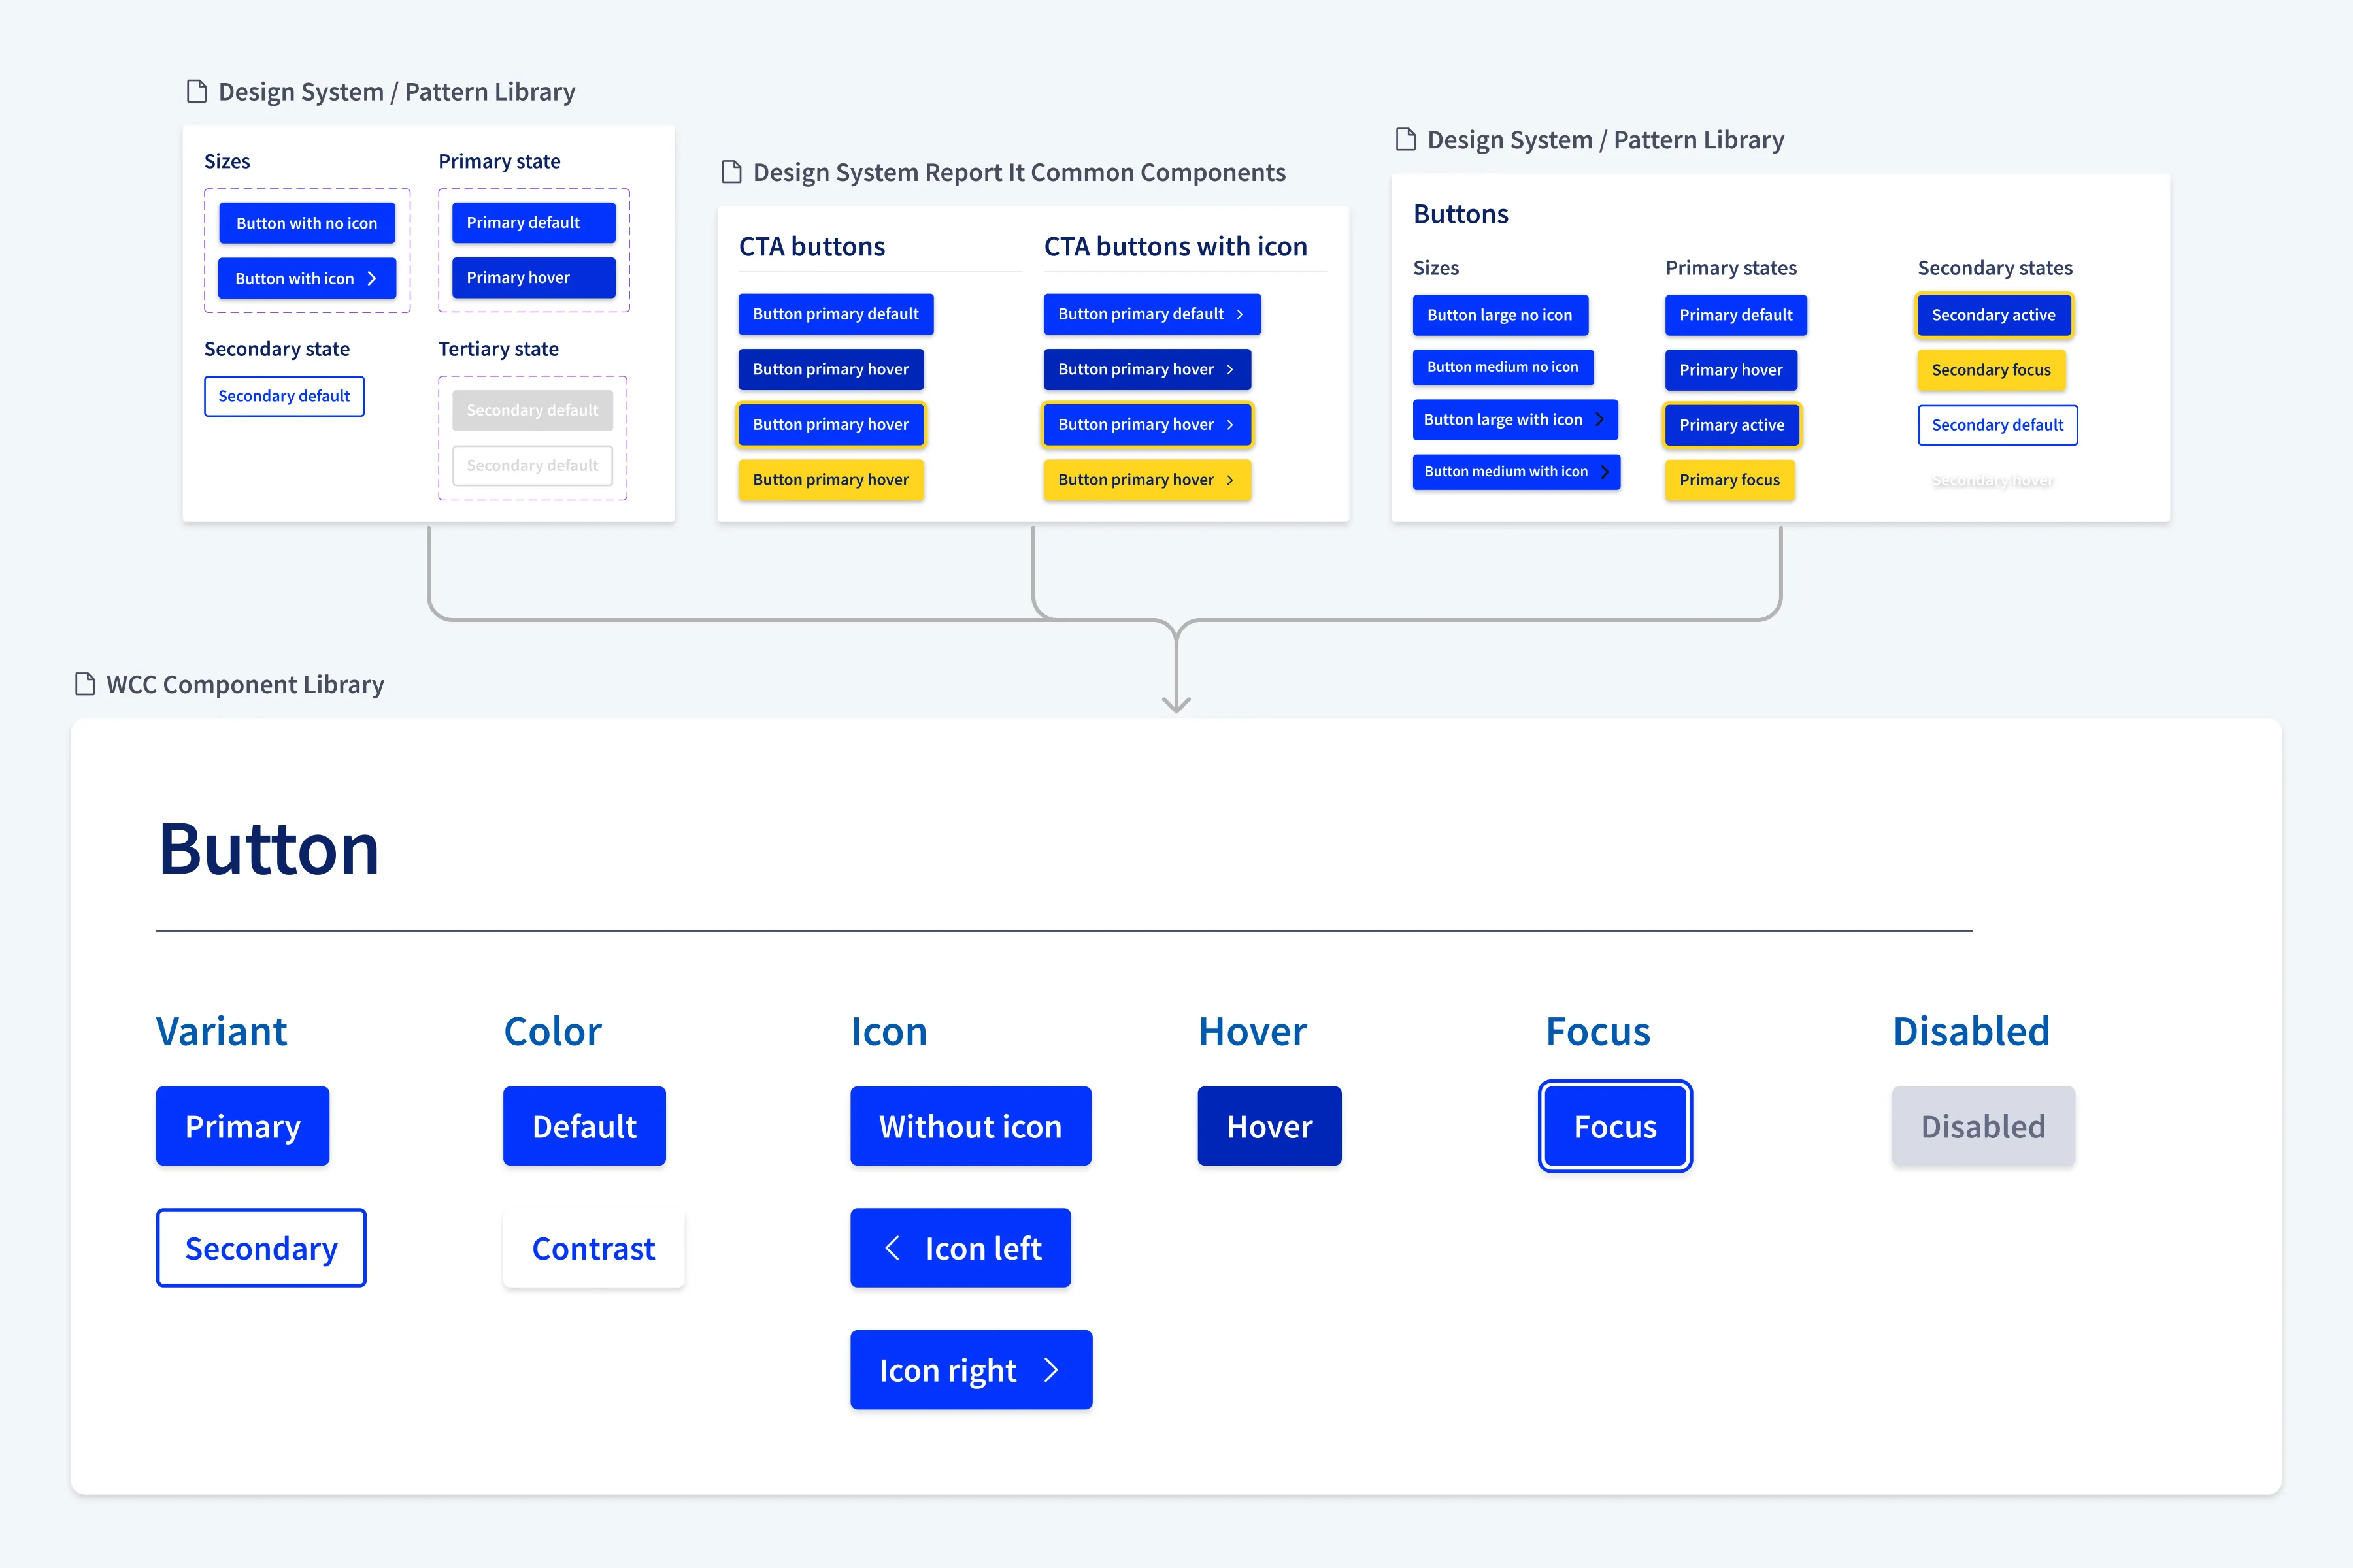This screenshot has height=1568, width=2353.
Task: Select the yellow Secondary focus button
Action: tap(1991, 370)
